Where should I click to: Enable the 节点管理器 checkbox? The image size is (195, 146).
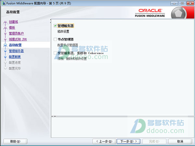tap(55, 39)
